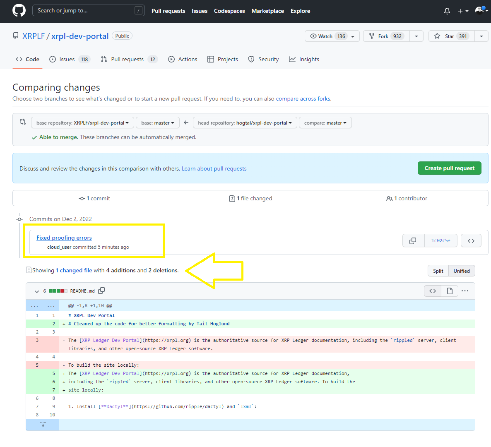Image resolution: width=491 pixels, height=447 pixels.
Task: Jump to the 1 contributor summary
Action: pyautogui.click(x=407, y=198)
